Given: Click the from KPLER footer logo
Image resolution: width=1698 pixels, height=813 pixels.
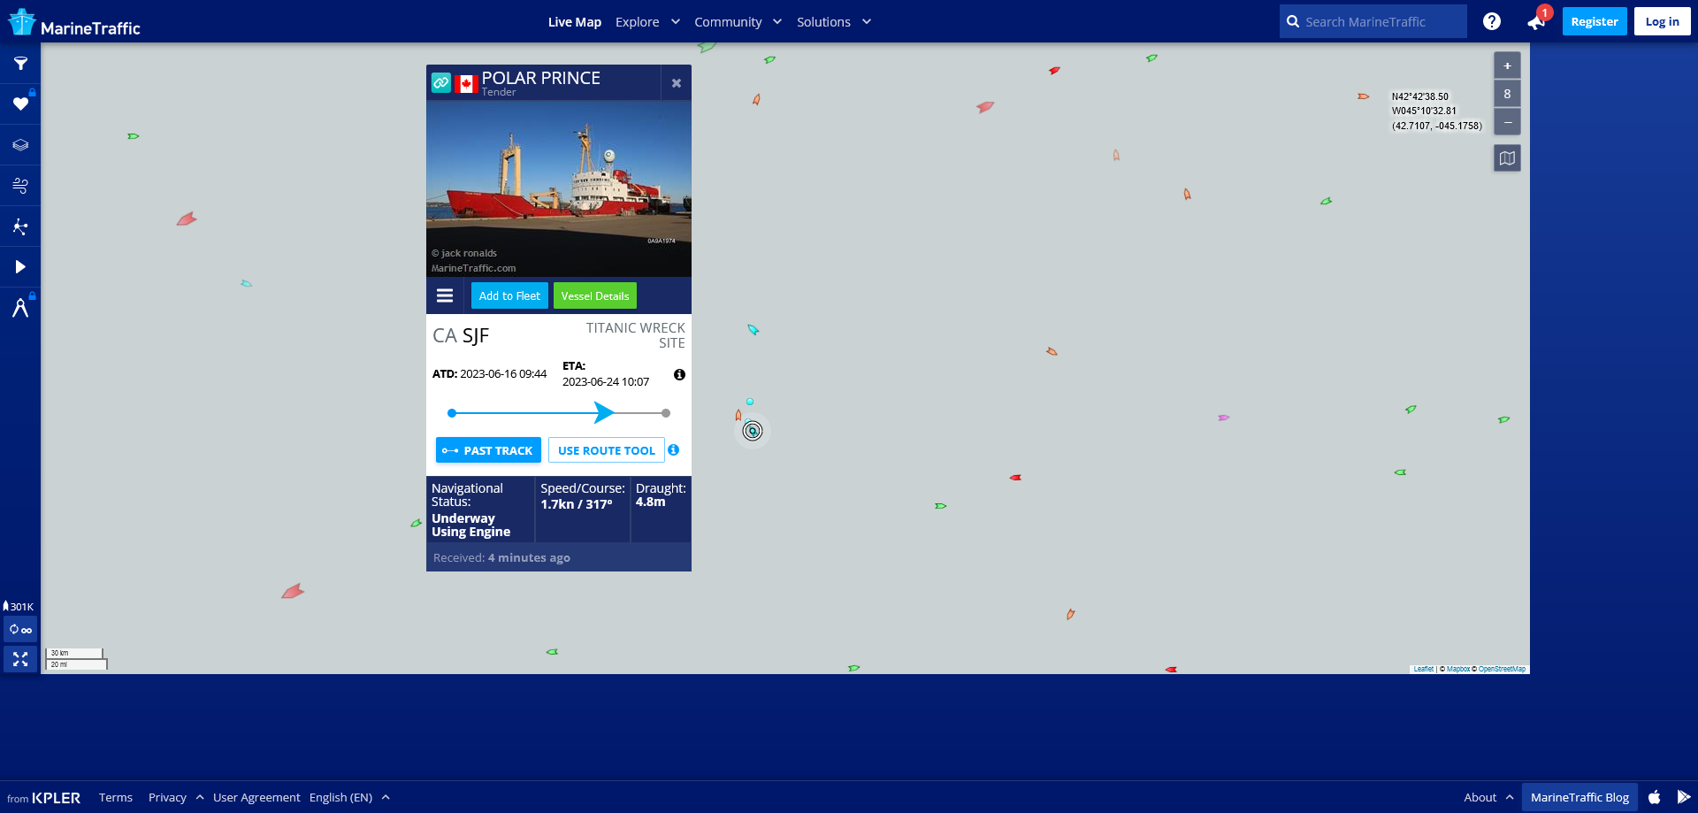Looking at the screenshot, I should (x=43, y=797).
